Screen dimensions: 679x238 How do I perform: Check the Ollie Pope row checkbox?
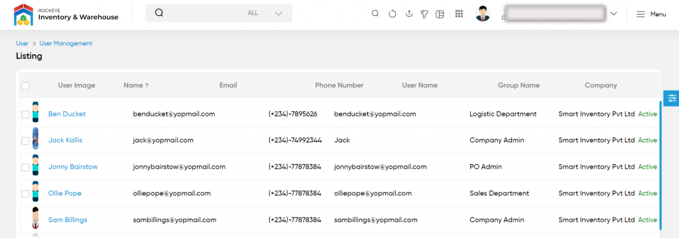(26, 194)
